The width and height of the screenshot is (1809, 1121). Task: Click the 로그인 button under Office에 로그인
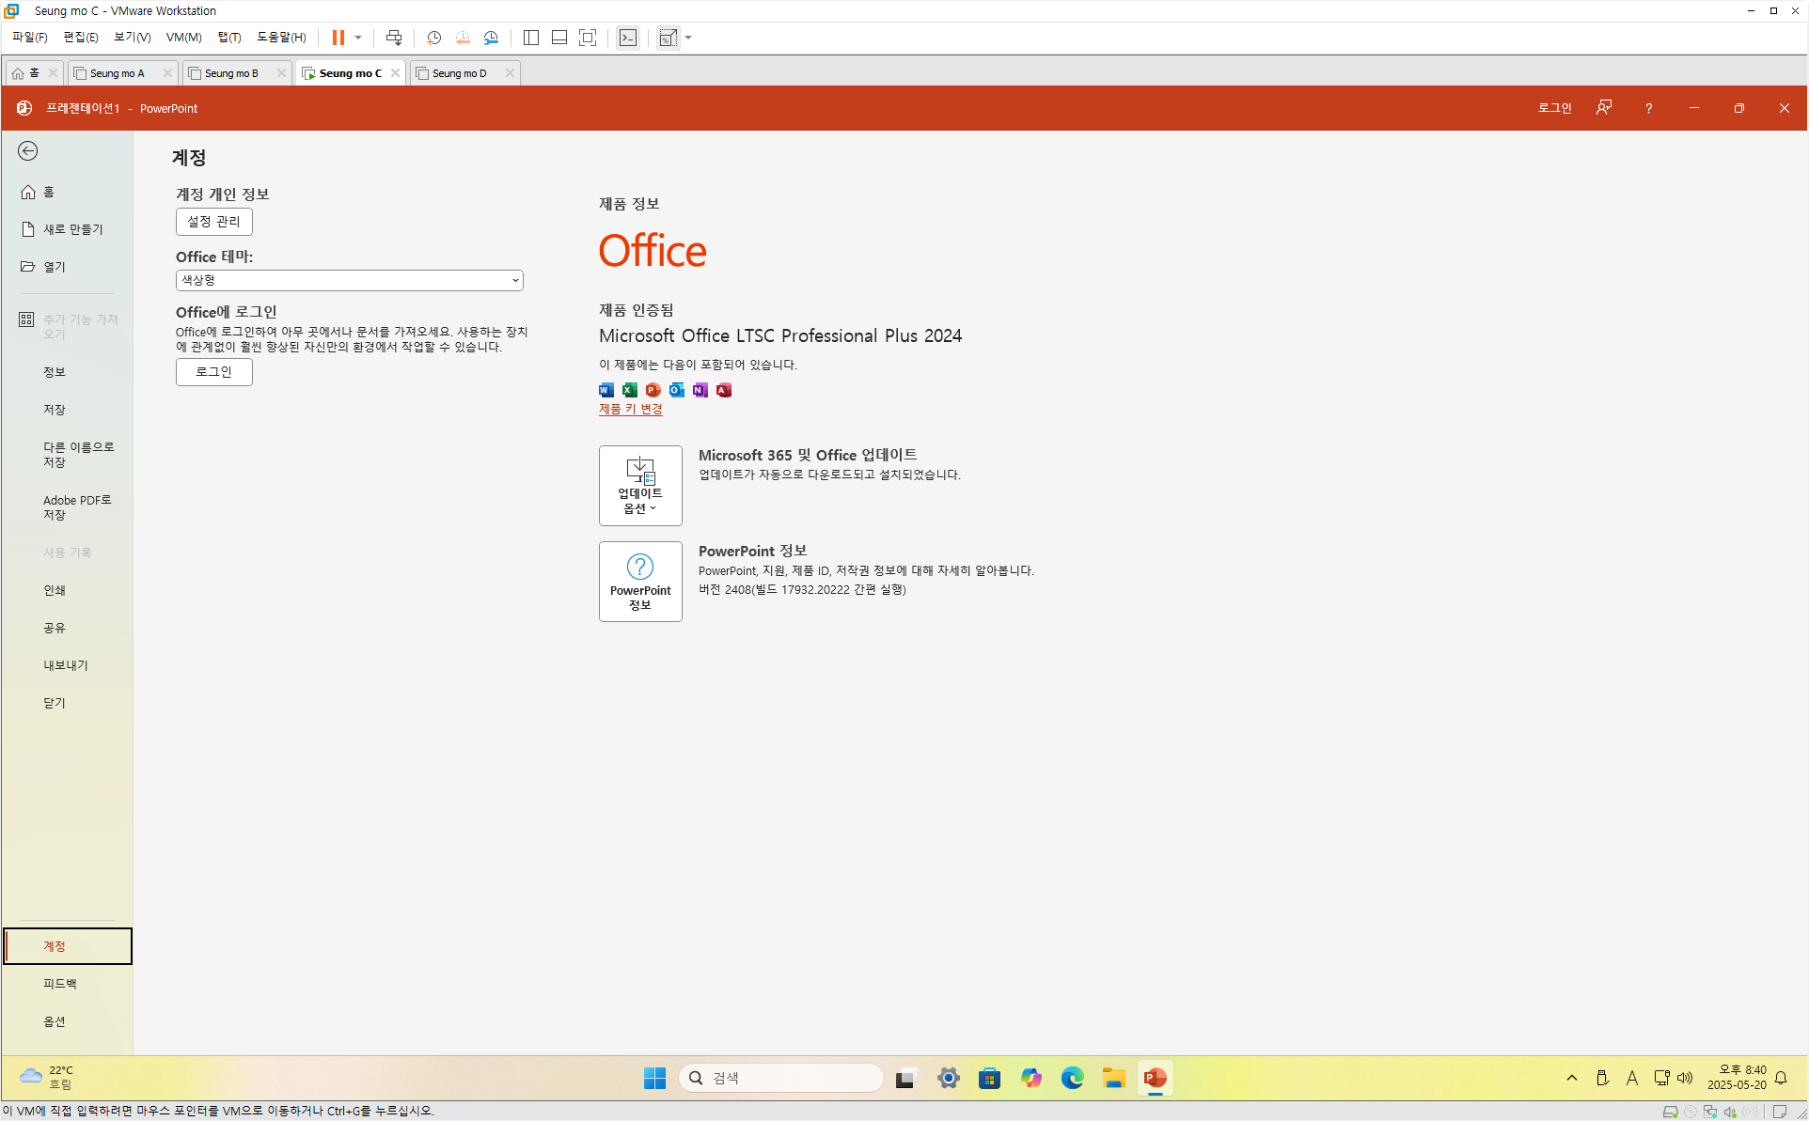click(x=214, y=372)
